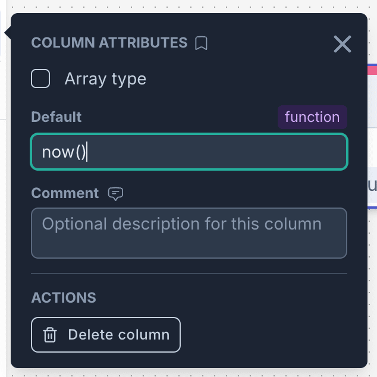The height and width of the screenshot is (377, 377).
Task: Enable the Array type checkbox
Action: (x=40, y=78)
